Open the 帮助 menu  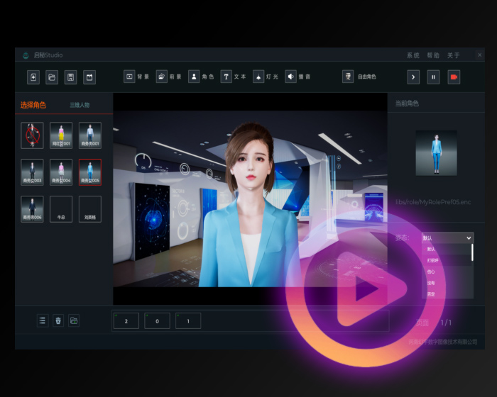tap(433, 55)
